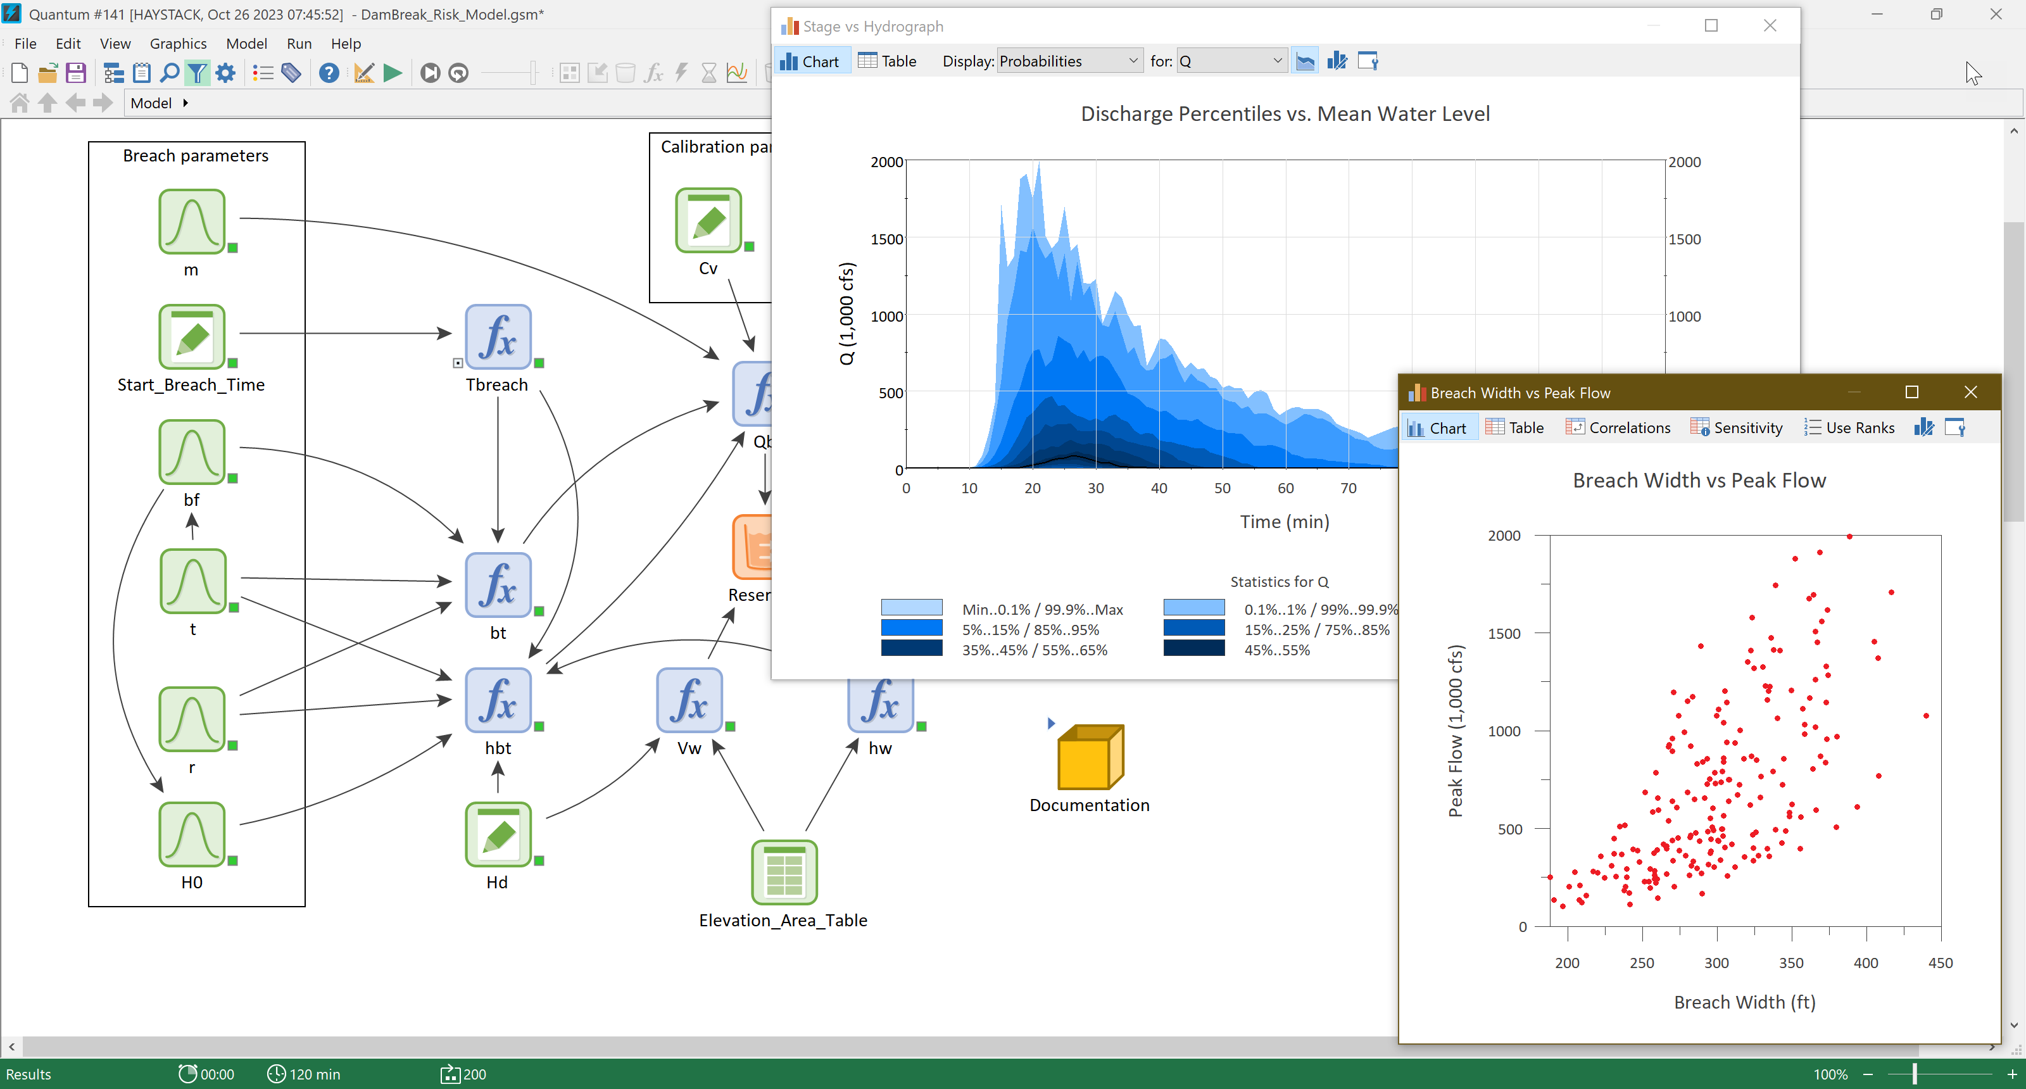This screenshot has height=1089, width=2026.
Task: Select the Model menu item
Action: [246, 43]
